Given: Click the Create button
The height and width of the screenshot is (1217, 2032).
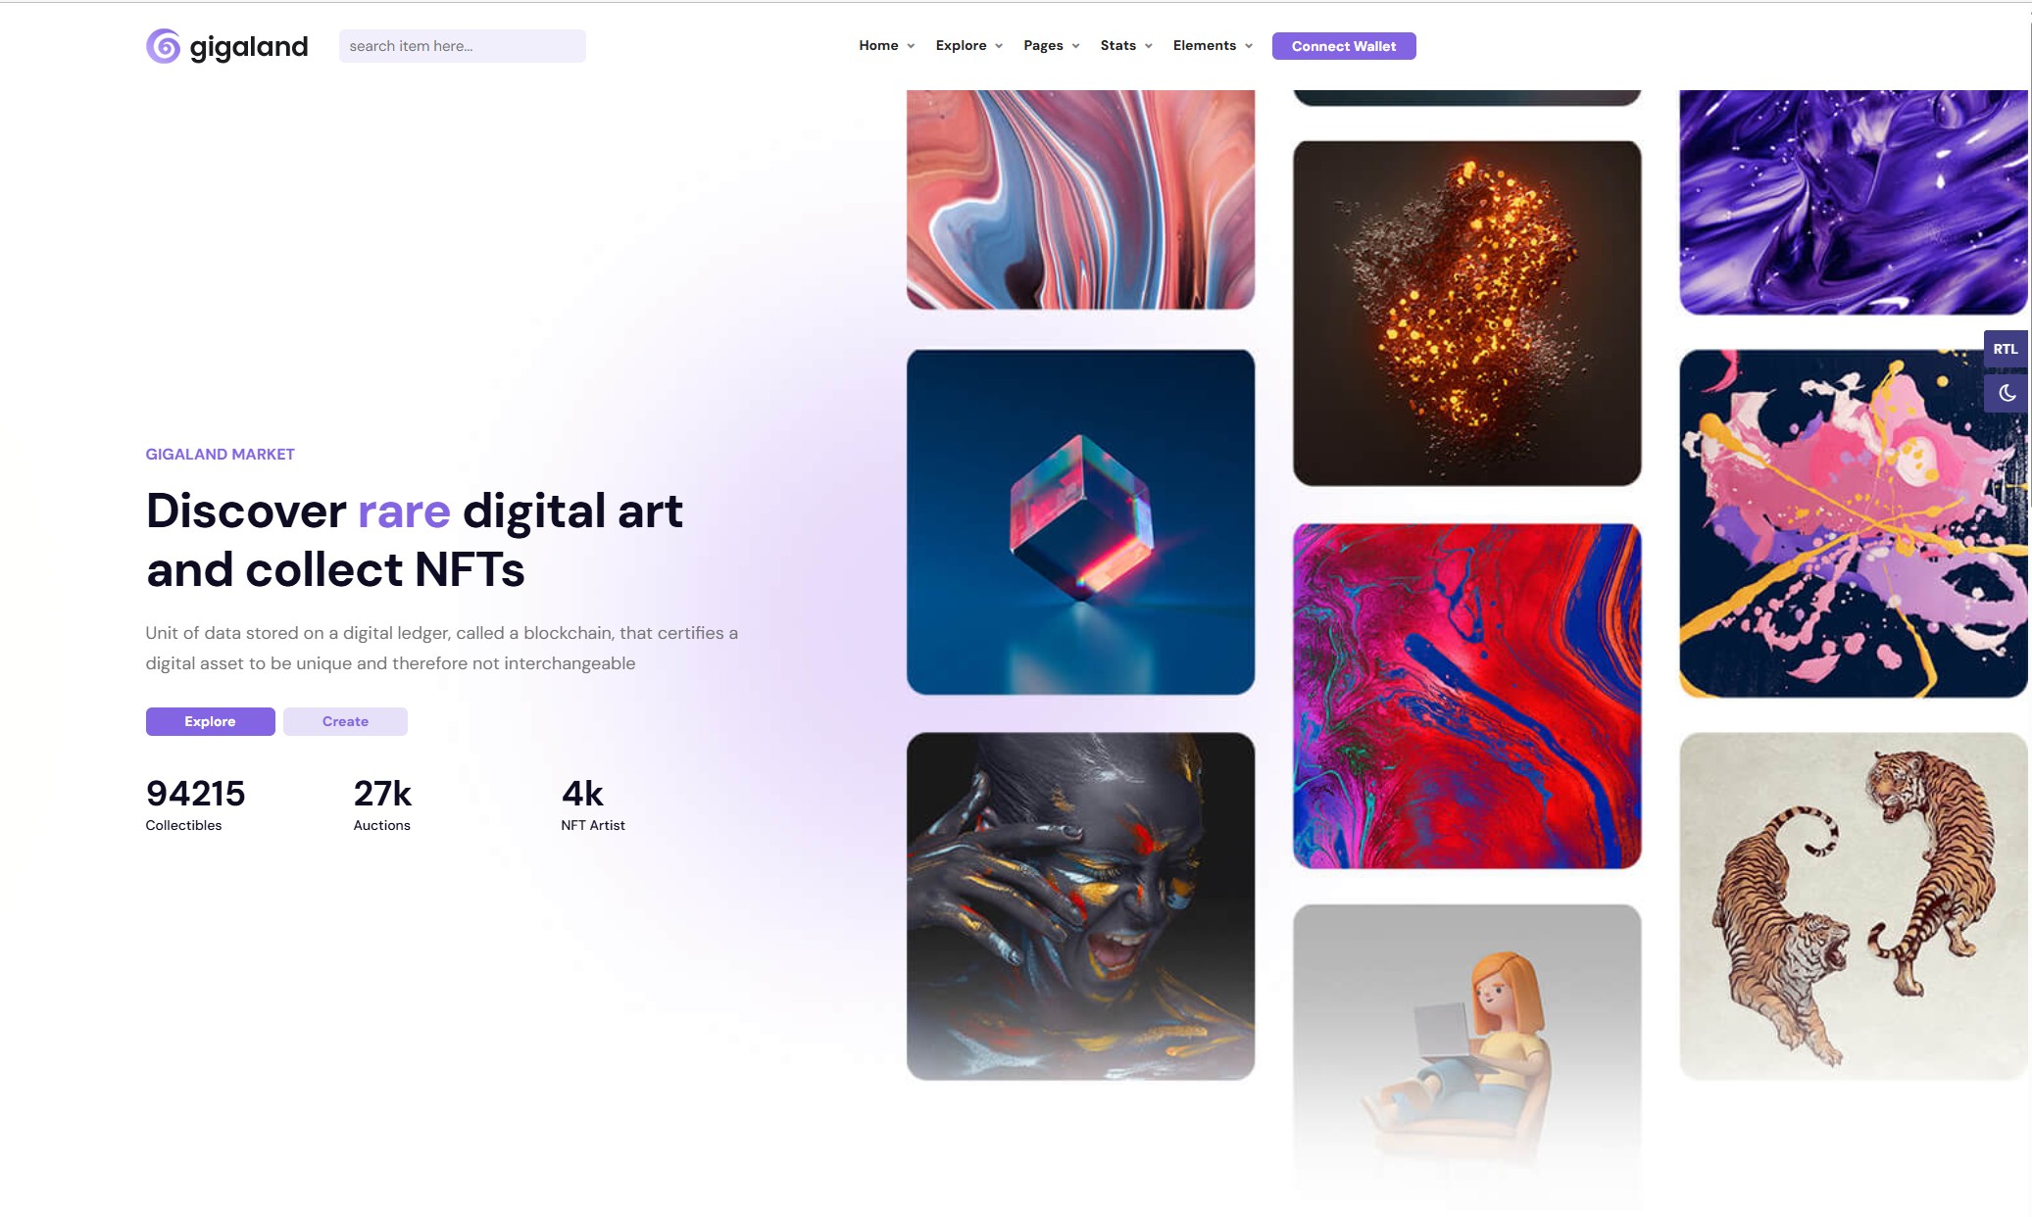Looking at the screenshot, I should pos(345,721).
